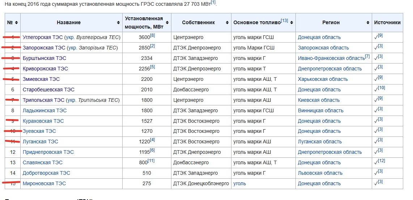Select уголь марки Т fuel cell
The width and height of the screenshot is (413, 200).
click(263, 69)
